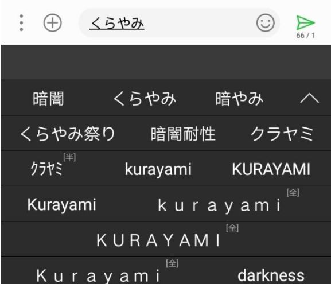The image size is (331, 284).
Task: Choose full-width katakana クラヤミ
Action: 282,134
